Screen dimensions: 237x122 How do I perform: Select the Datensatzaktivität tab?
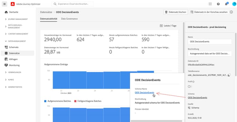pos(49,19)
